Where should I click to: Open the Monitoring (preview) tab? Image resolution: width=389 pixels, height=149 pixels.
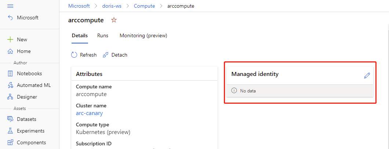pos(143,35)
